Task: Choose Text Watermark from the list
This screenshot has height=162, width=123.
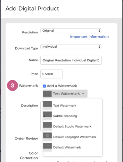Action: point(65,105)
